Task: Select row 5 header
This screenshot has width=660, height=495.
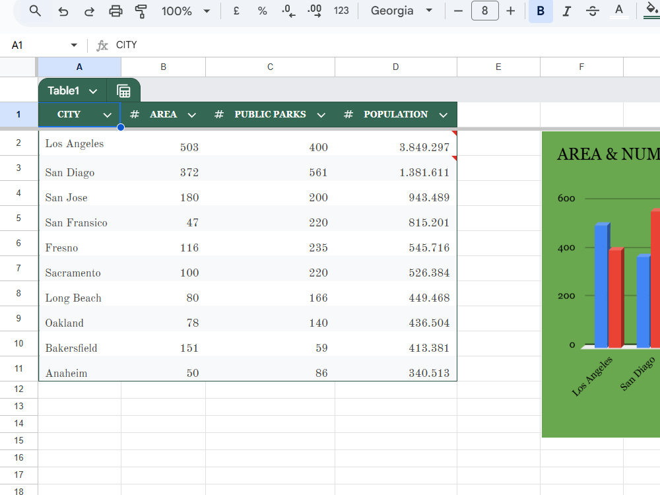Action: 18,218
